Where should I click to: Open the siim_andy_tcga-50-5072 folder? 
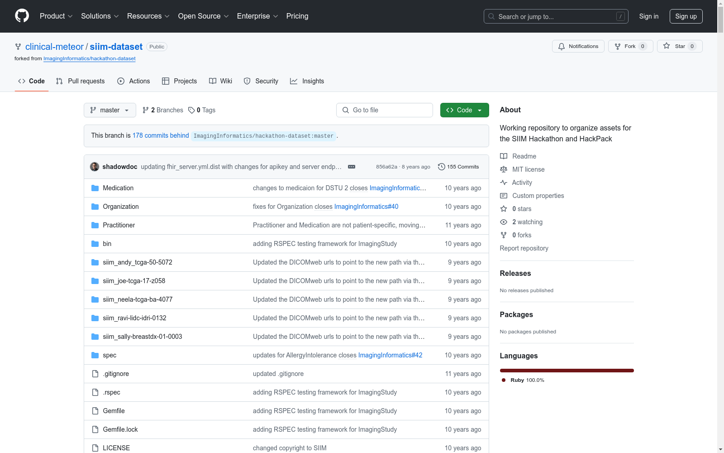138,262
